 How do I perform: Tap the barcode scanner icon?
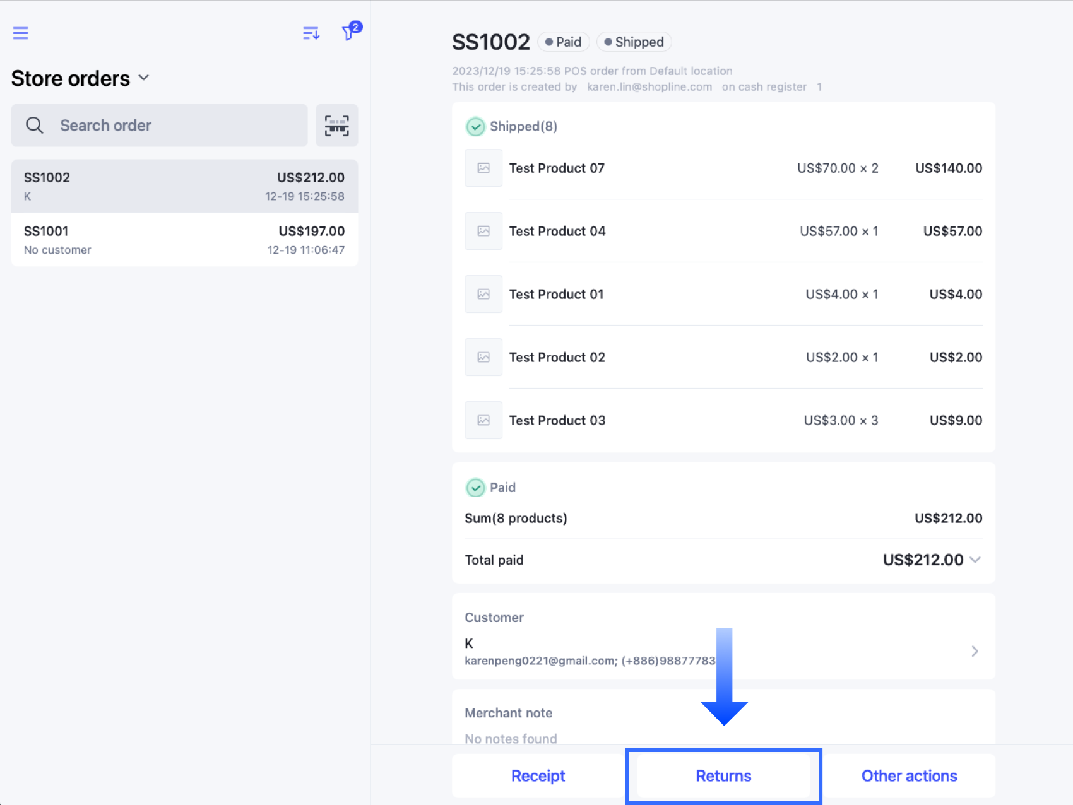pyautogui.click(x=336, y=126)
